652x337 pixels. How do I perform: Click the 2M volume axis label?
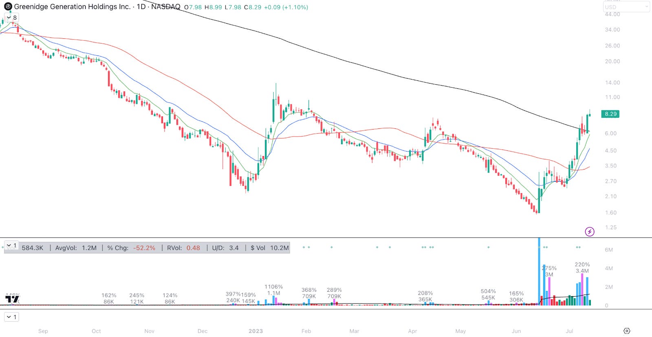coord(609,287)
